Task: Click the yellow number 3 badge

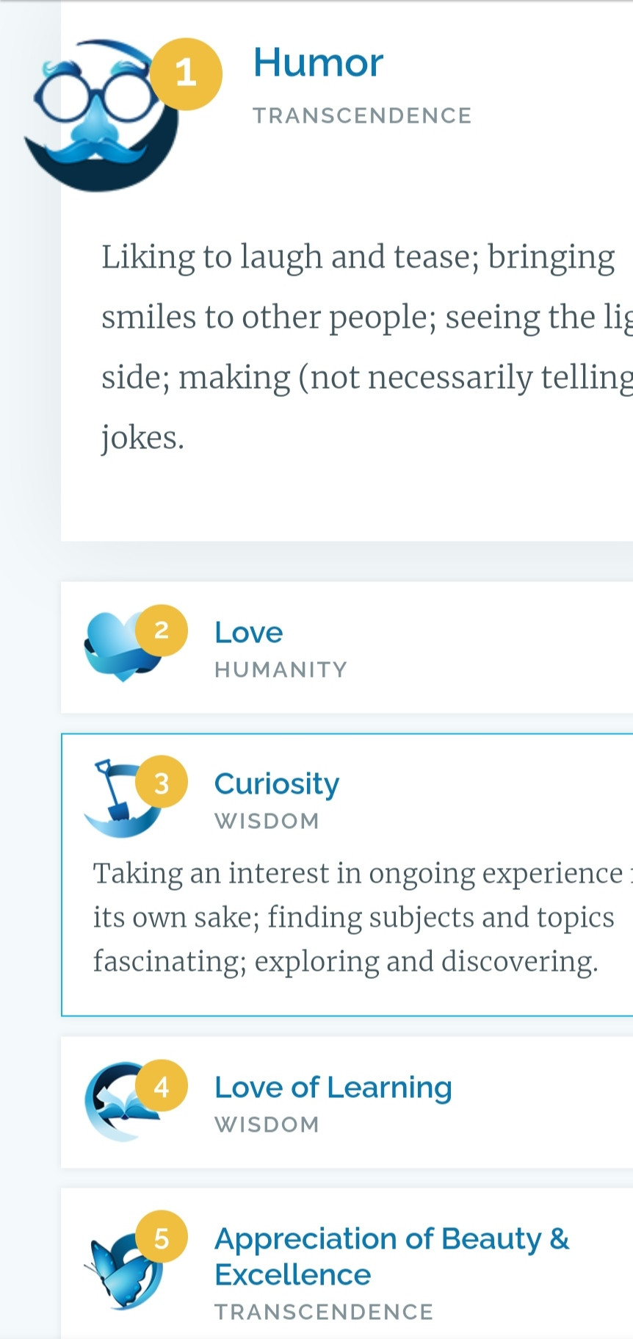Action: [x=162, y=782]
